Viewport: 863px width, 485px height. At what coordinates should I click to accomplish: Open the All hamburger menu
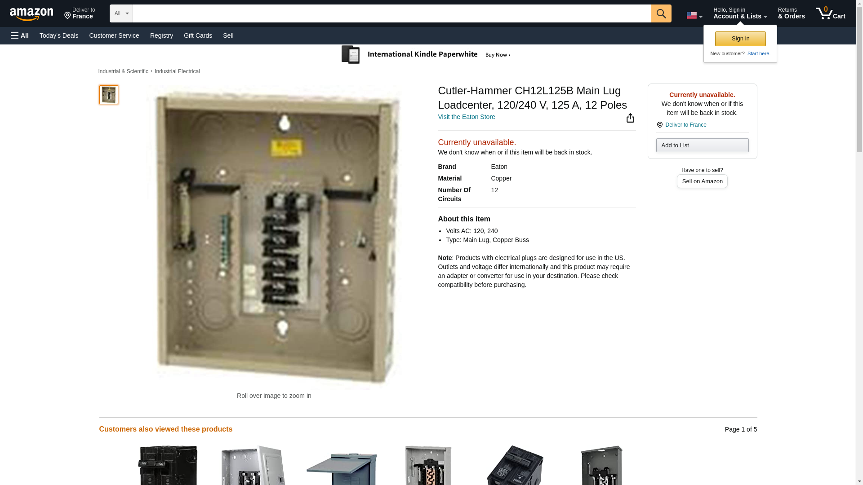tap(20, 35)
